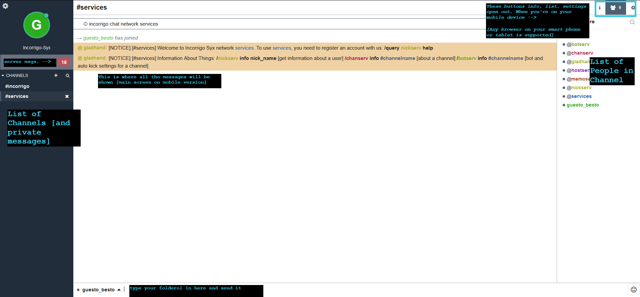640x297 pixels.
Task: Open the settings gear in the sidebar
Action: coord(5,6)
